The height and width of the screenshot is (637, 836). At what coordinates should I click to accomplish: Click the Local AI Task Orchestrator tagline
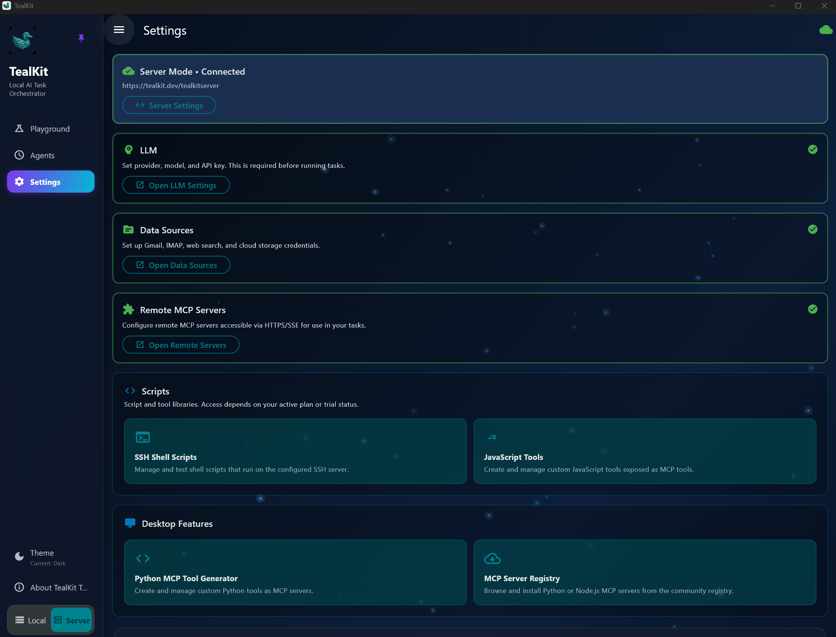(28, 89)
